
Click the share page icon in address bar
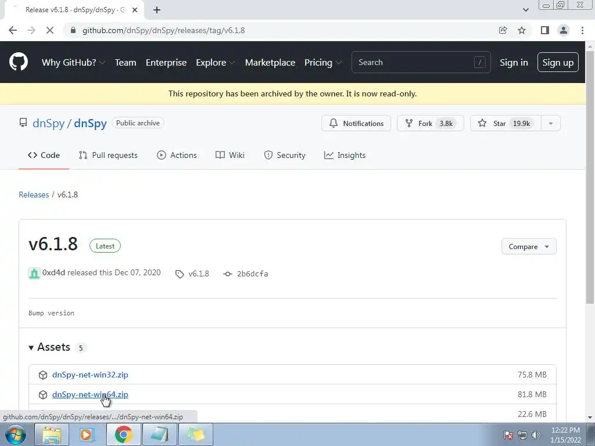tap(503, 30)
